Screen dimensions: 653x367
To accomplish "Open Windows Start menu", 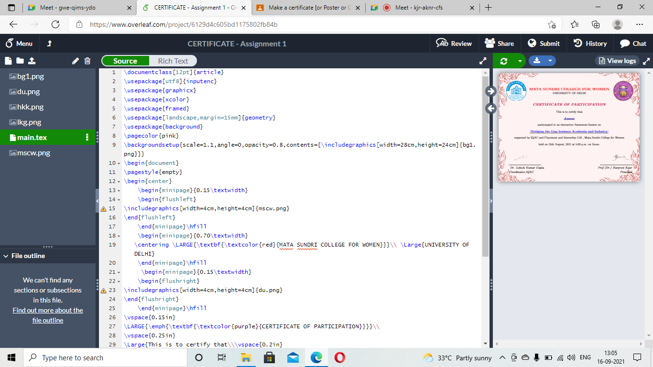I will click(x=11, y=357).
